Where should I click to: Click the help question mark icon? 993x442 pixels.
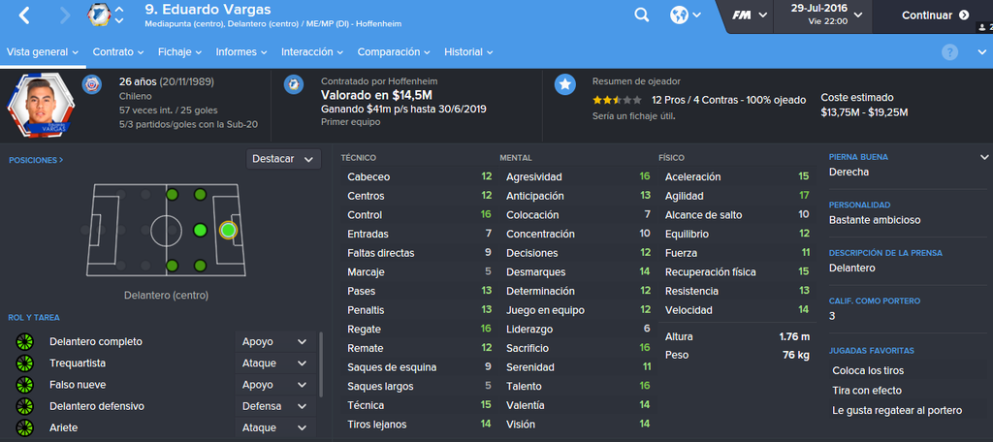(x=949, y=52)
